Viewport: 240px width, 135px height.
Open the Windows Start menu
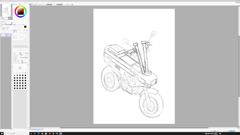pyautogui.click(x=2, y=134)
